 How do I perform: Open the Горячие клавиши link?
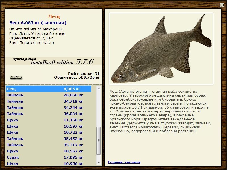pyautogui.click(x=124, y=162)
